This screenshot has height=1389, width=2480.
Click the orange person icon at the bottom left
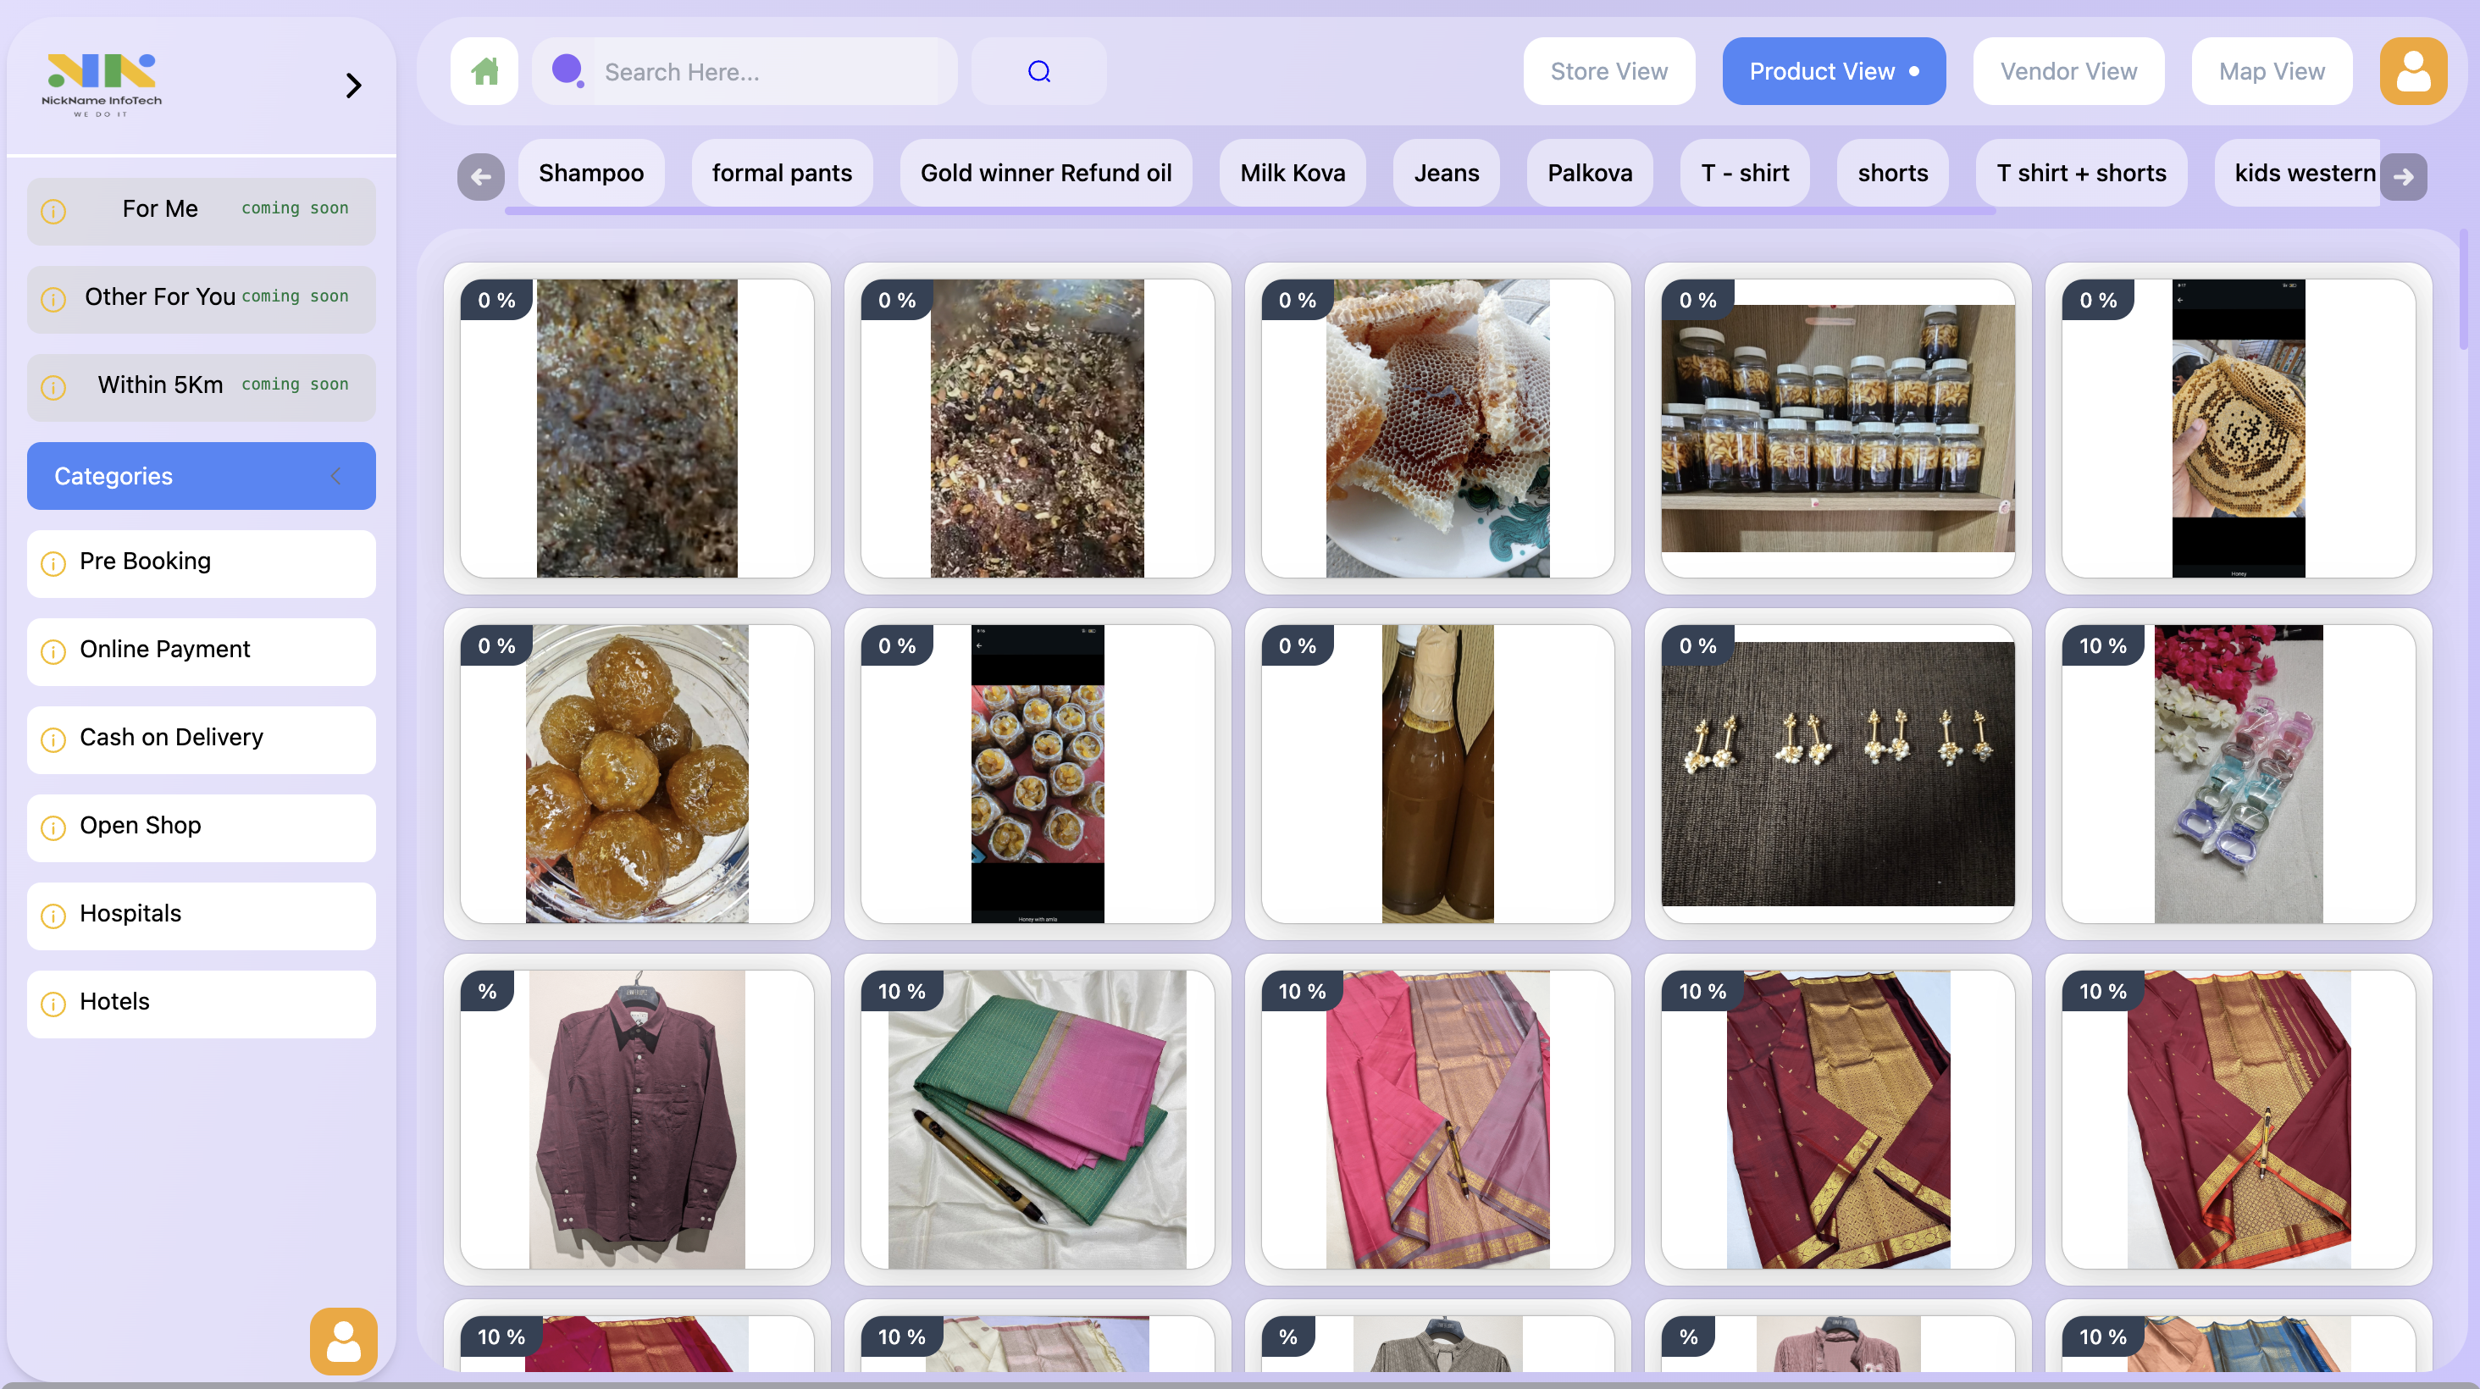tap(343, 1341)
